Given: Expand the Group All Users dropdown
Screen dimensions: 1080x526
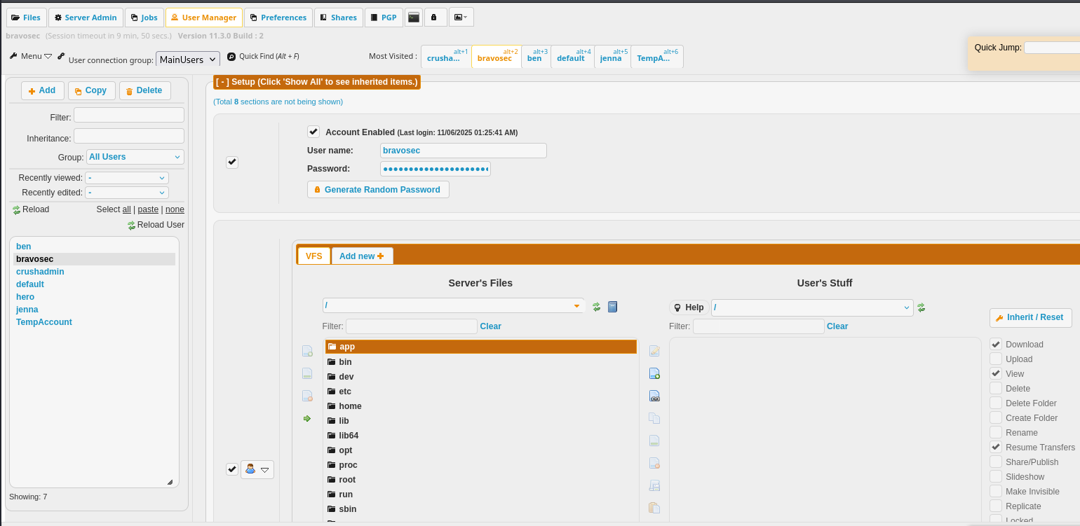Looking at the screenshot, I should click(135, 157).
